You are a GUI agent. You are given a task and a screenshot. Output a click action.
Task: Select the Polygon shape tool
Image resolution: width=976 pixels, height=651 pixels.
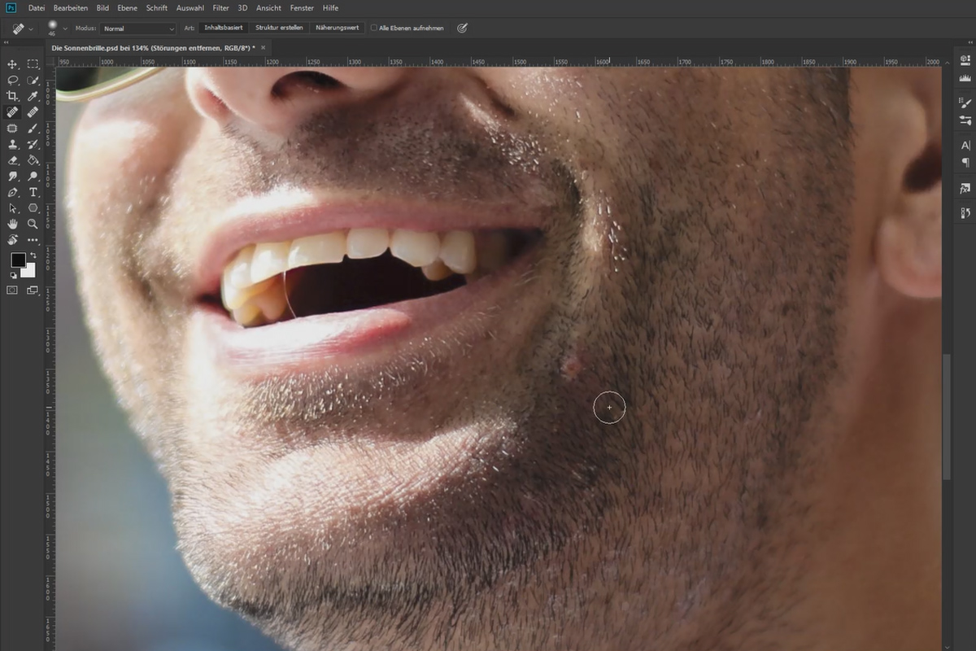point(33,208)
